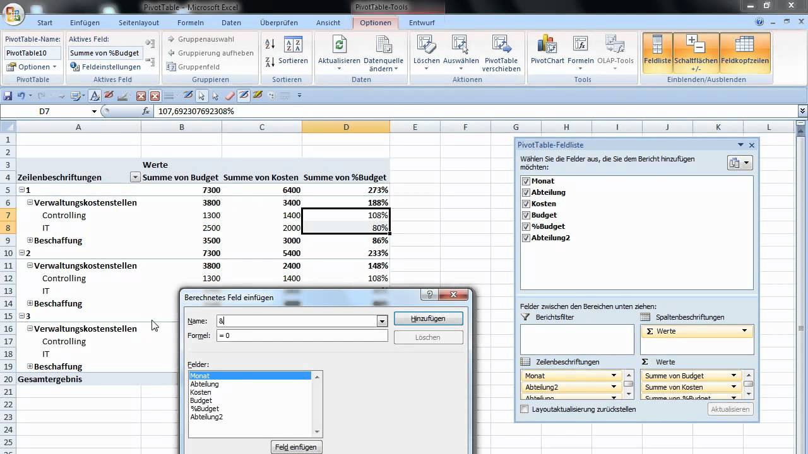The width and height of the screenshot is (808, 454).
Task: Open the Start ribbon tab
Action: (45, 23)
